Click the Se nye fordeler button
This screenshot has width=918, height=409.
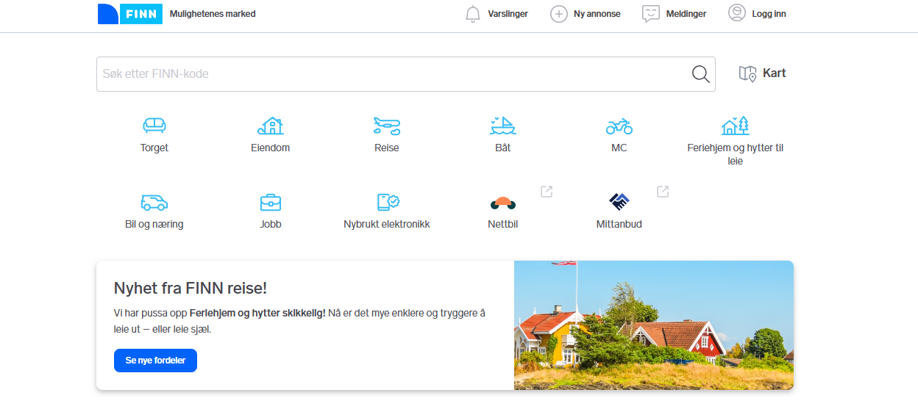[x=155, y=361]
